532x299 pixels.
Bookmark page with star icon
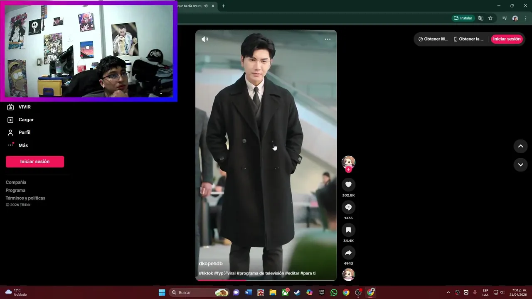tap(490, 18)
